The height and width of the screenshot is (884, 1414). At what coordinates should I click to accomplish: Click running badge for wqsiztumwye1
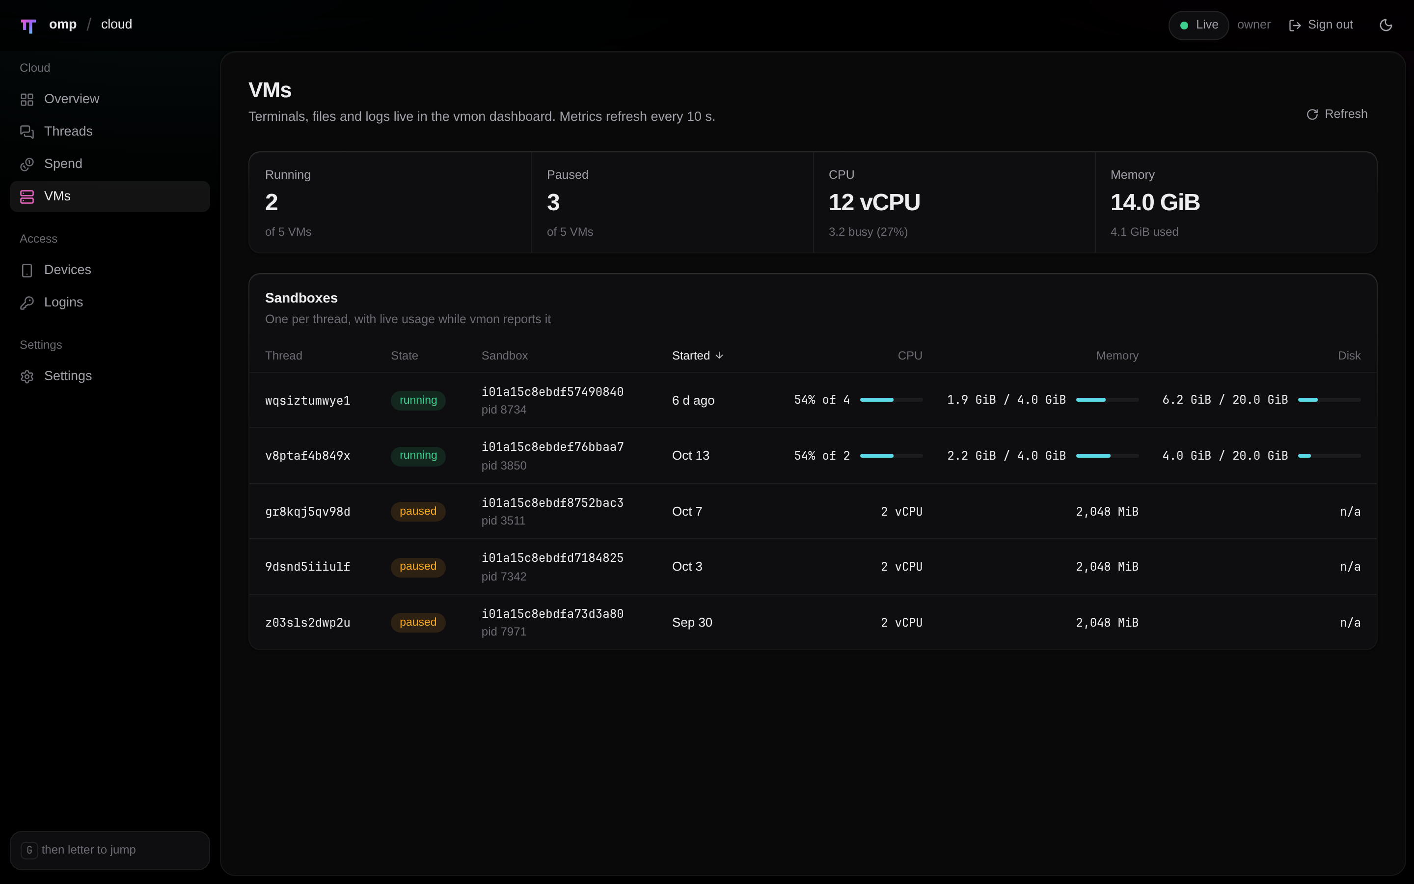[x=418, y=400]
